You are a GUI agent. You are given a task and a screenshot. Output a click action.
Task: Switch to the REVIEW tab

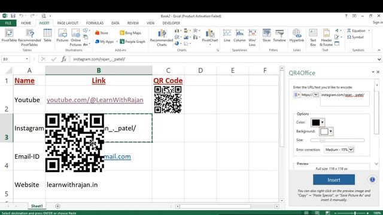pos(133,23)
